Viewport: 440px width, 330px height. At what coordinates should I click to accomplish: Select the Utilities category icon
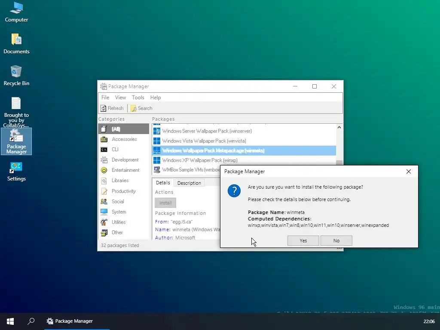[x=104, y=222]
